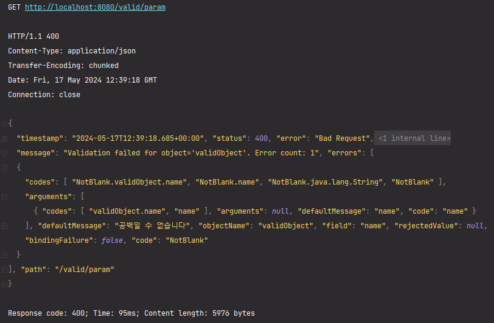
Task: Click the "timestamp" key
Action: [40, 138]
